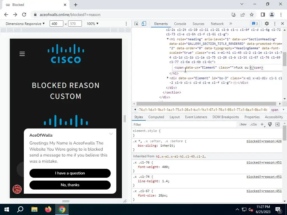Image resolution: width=287 pixels, height=215 pixels.
Task: Close the Blocked tab
Action: [x=65, y=5]
